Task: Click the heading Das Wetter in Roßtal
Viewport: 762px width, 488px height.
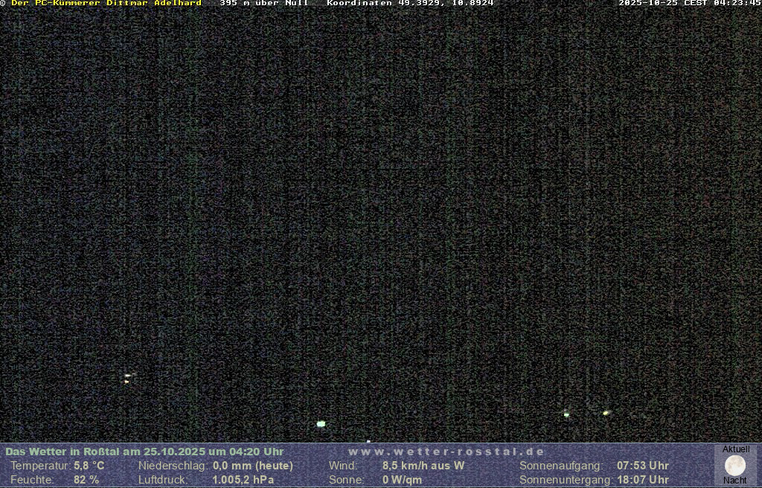Action: click(x=144, y=452)
